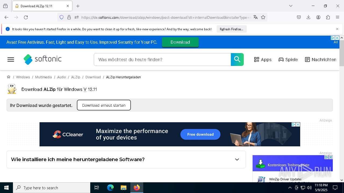Image resolution: width=344 pixels, height=193 pixels.
Task: Navigate to Audio breadcrumb link
Action: coord(62,77)
